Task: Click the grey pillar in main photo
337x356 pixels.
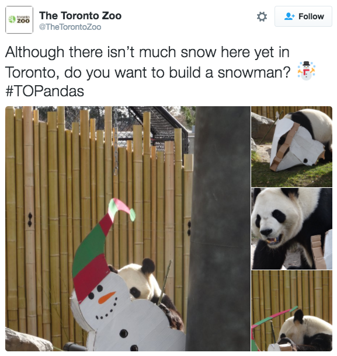Action: (x=218, y=229)
